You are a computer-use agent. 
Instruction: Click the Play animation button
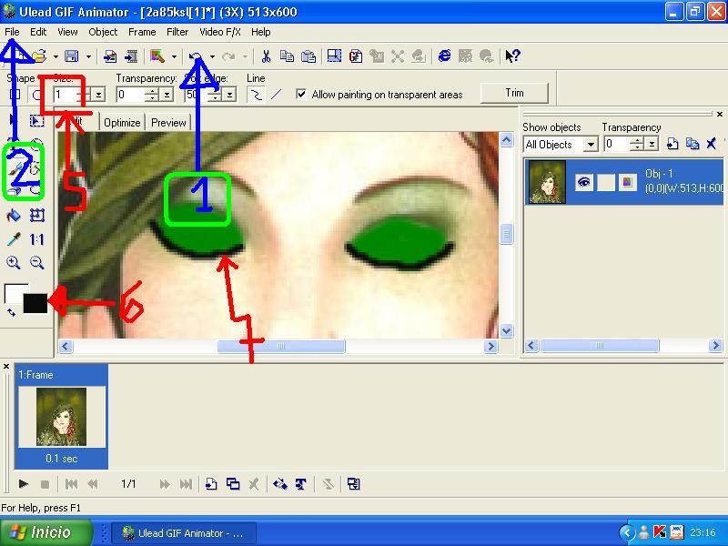tap(23, 484)
